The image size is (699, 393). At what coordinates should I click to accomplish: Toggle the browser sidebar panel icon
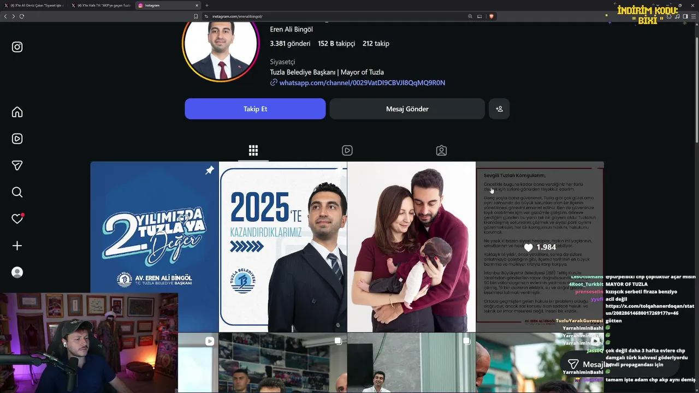pos(685,16)
